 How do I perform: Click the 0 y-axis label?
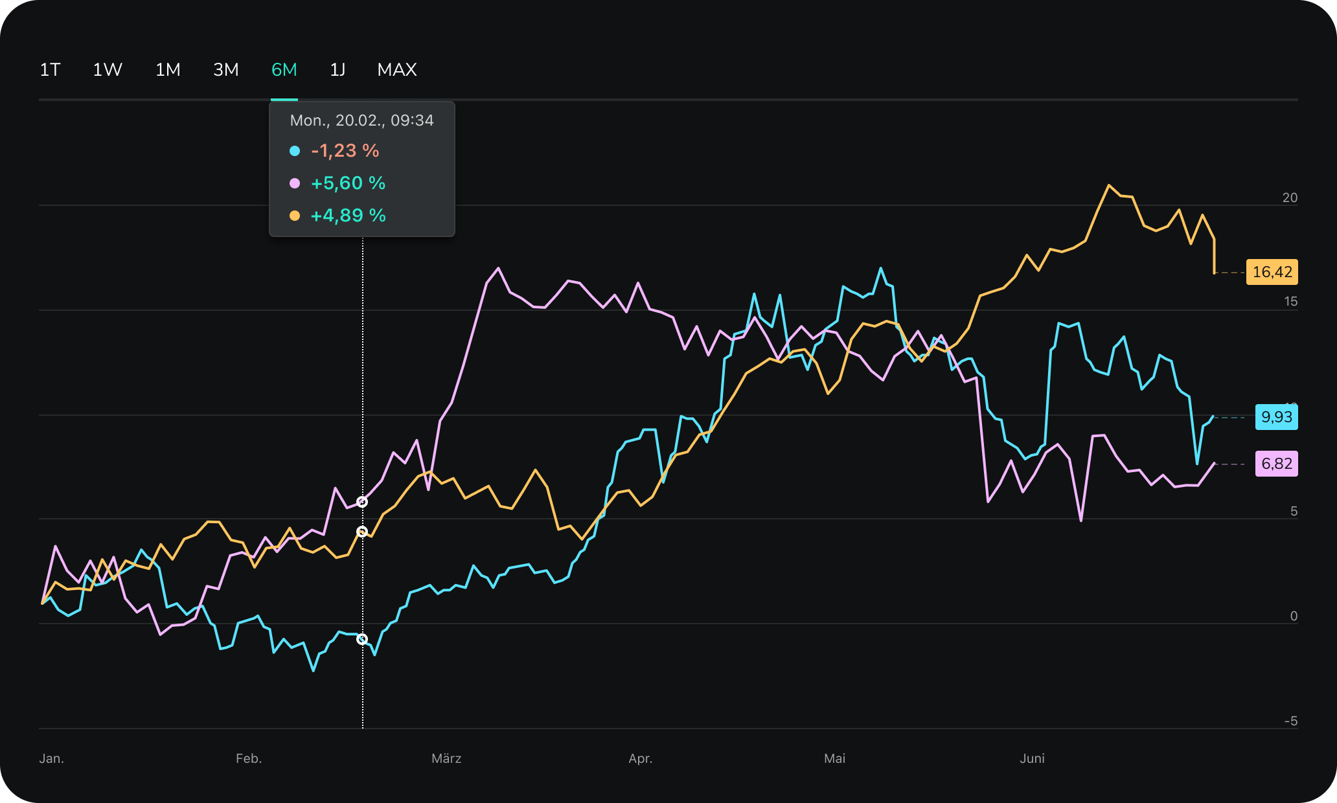1294,616
